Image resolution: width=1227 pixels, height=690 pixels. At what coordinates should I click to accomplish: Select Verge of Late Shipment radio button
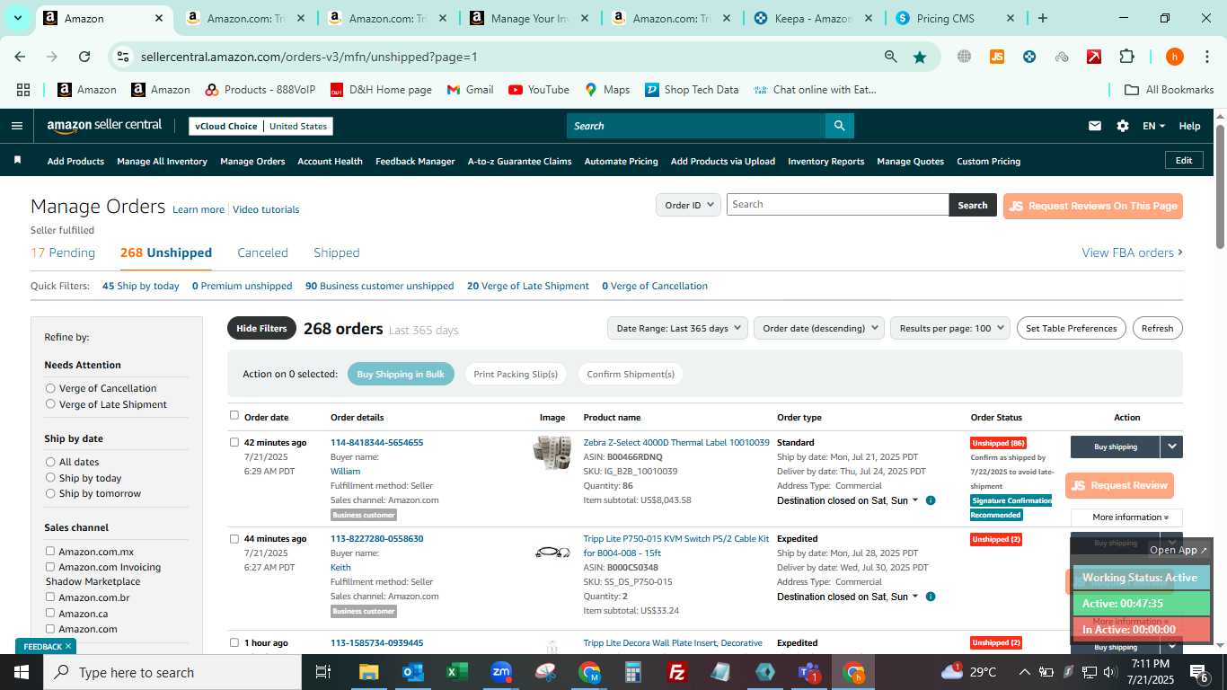pyautogui.click(x=50, y=404)
